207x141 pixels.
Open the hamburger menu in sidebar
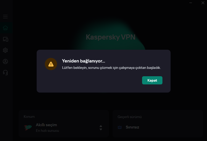5,17
